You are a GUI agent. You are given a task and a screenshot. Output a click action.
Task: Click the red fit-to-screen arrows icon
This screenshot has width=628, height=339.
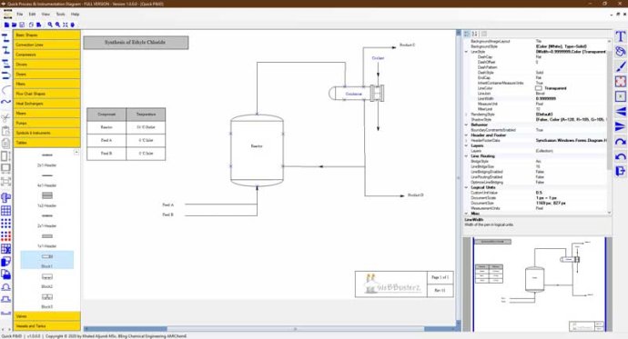[620, 82]
